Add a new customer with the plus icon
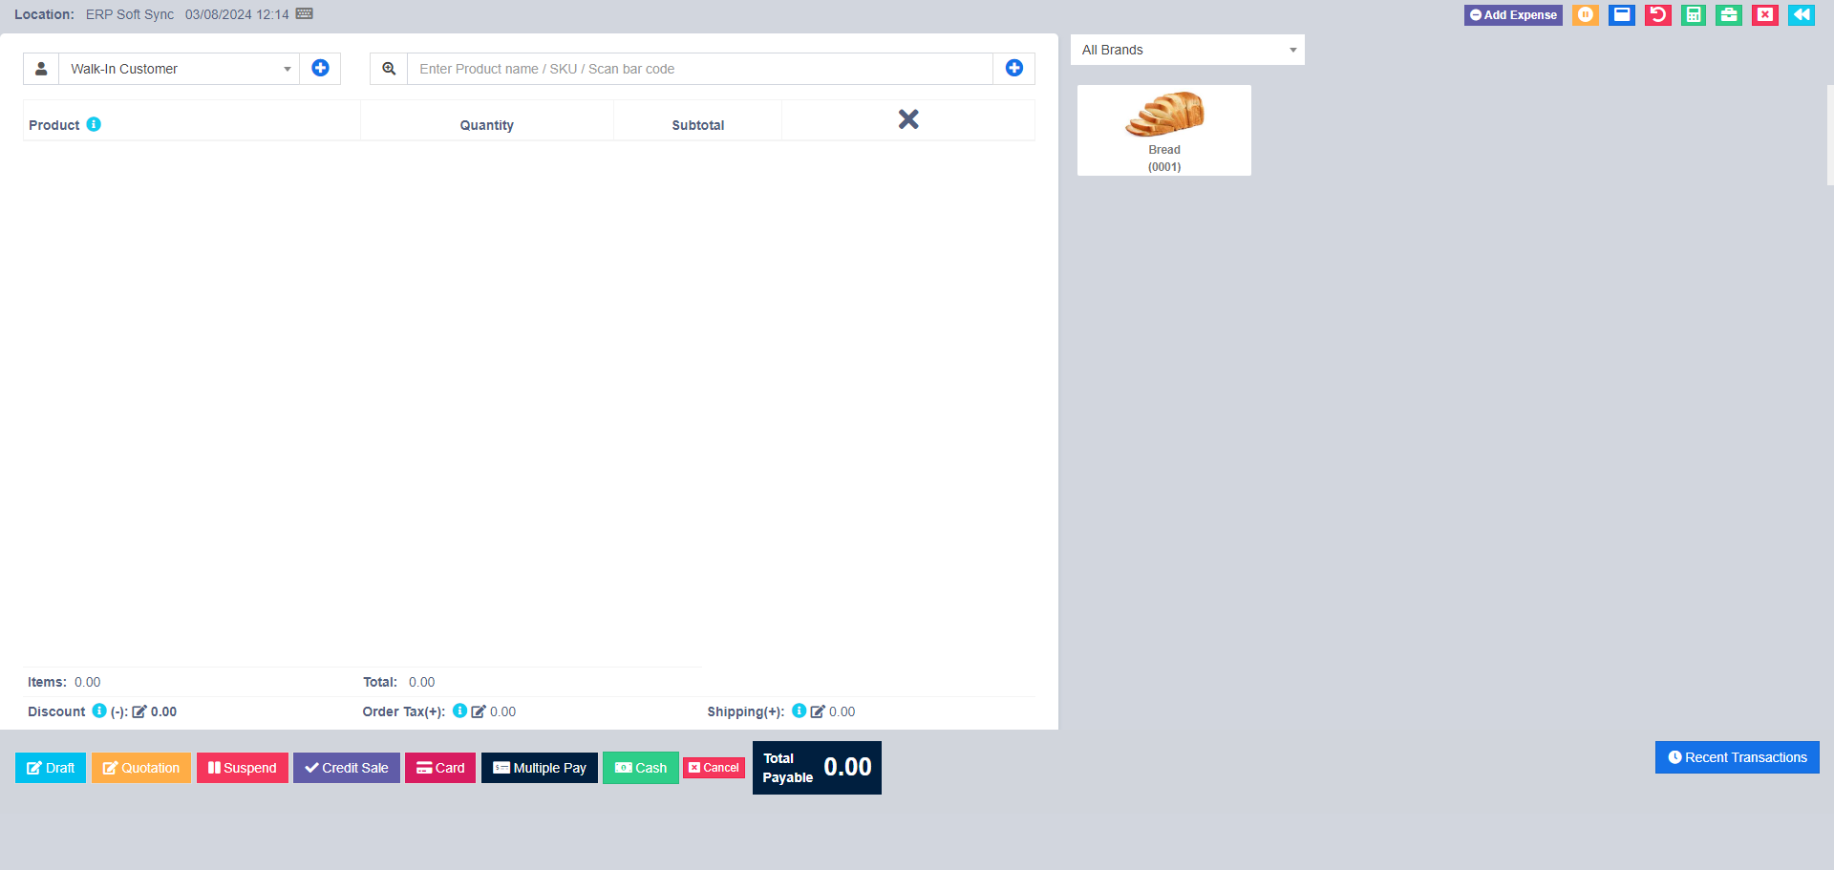 coord(320,68)
